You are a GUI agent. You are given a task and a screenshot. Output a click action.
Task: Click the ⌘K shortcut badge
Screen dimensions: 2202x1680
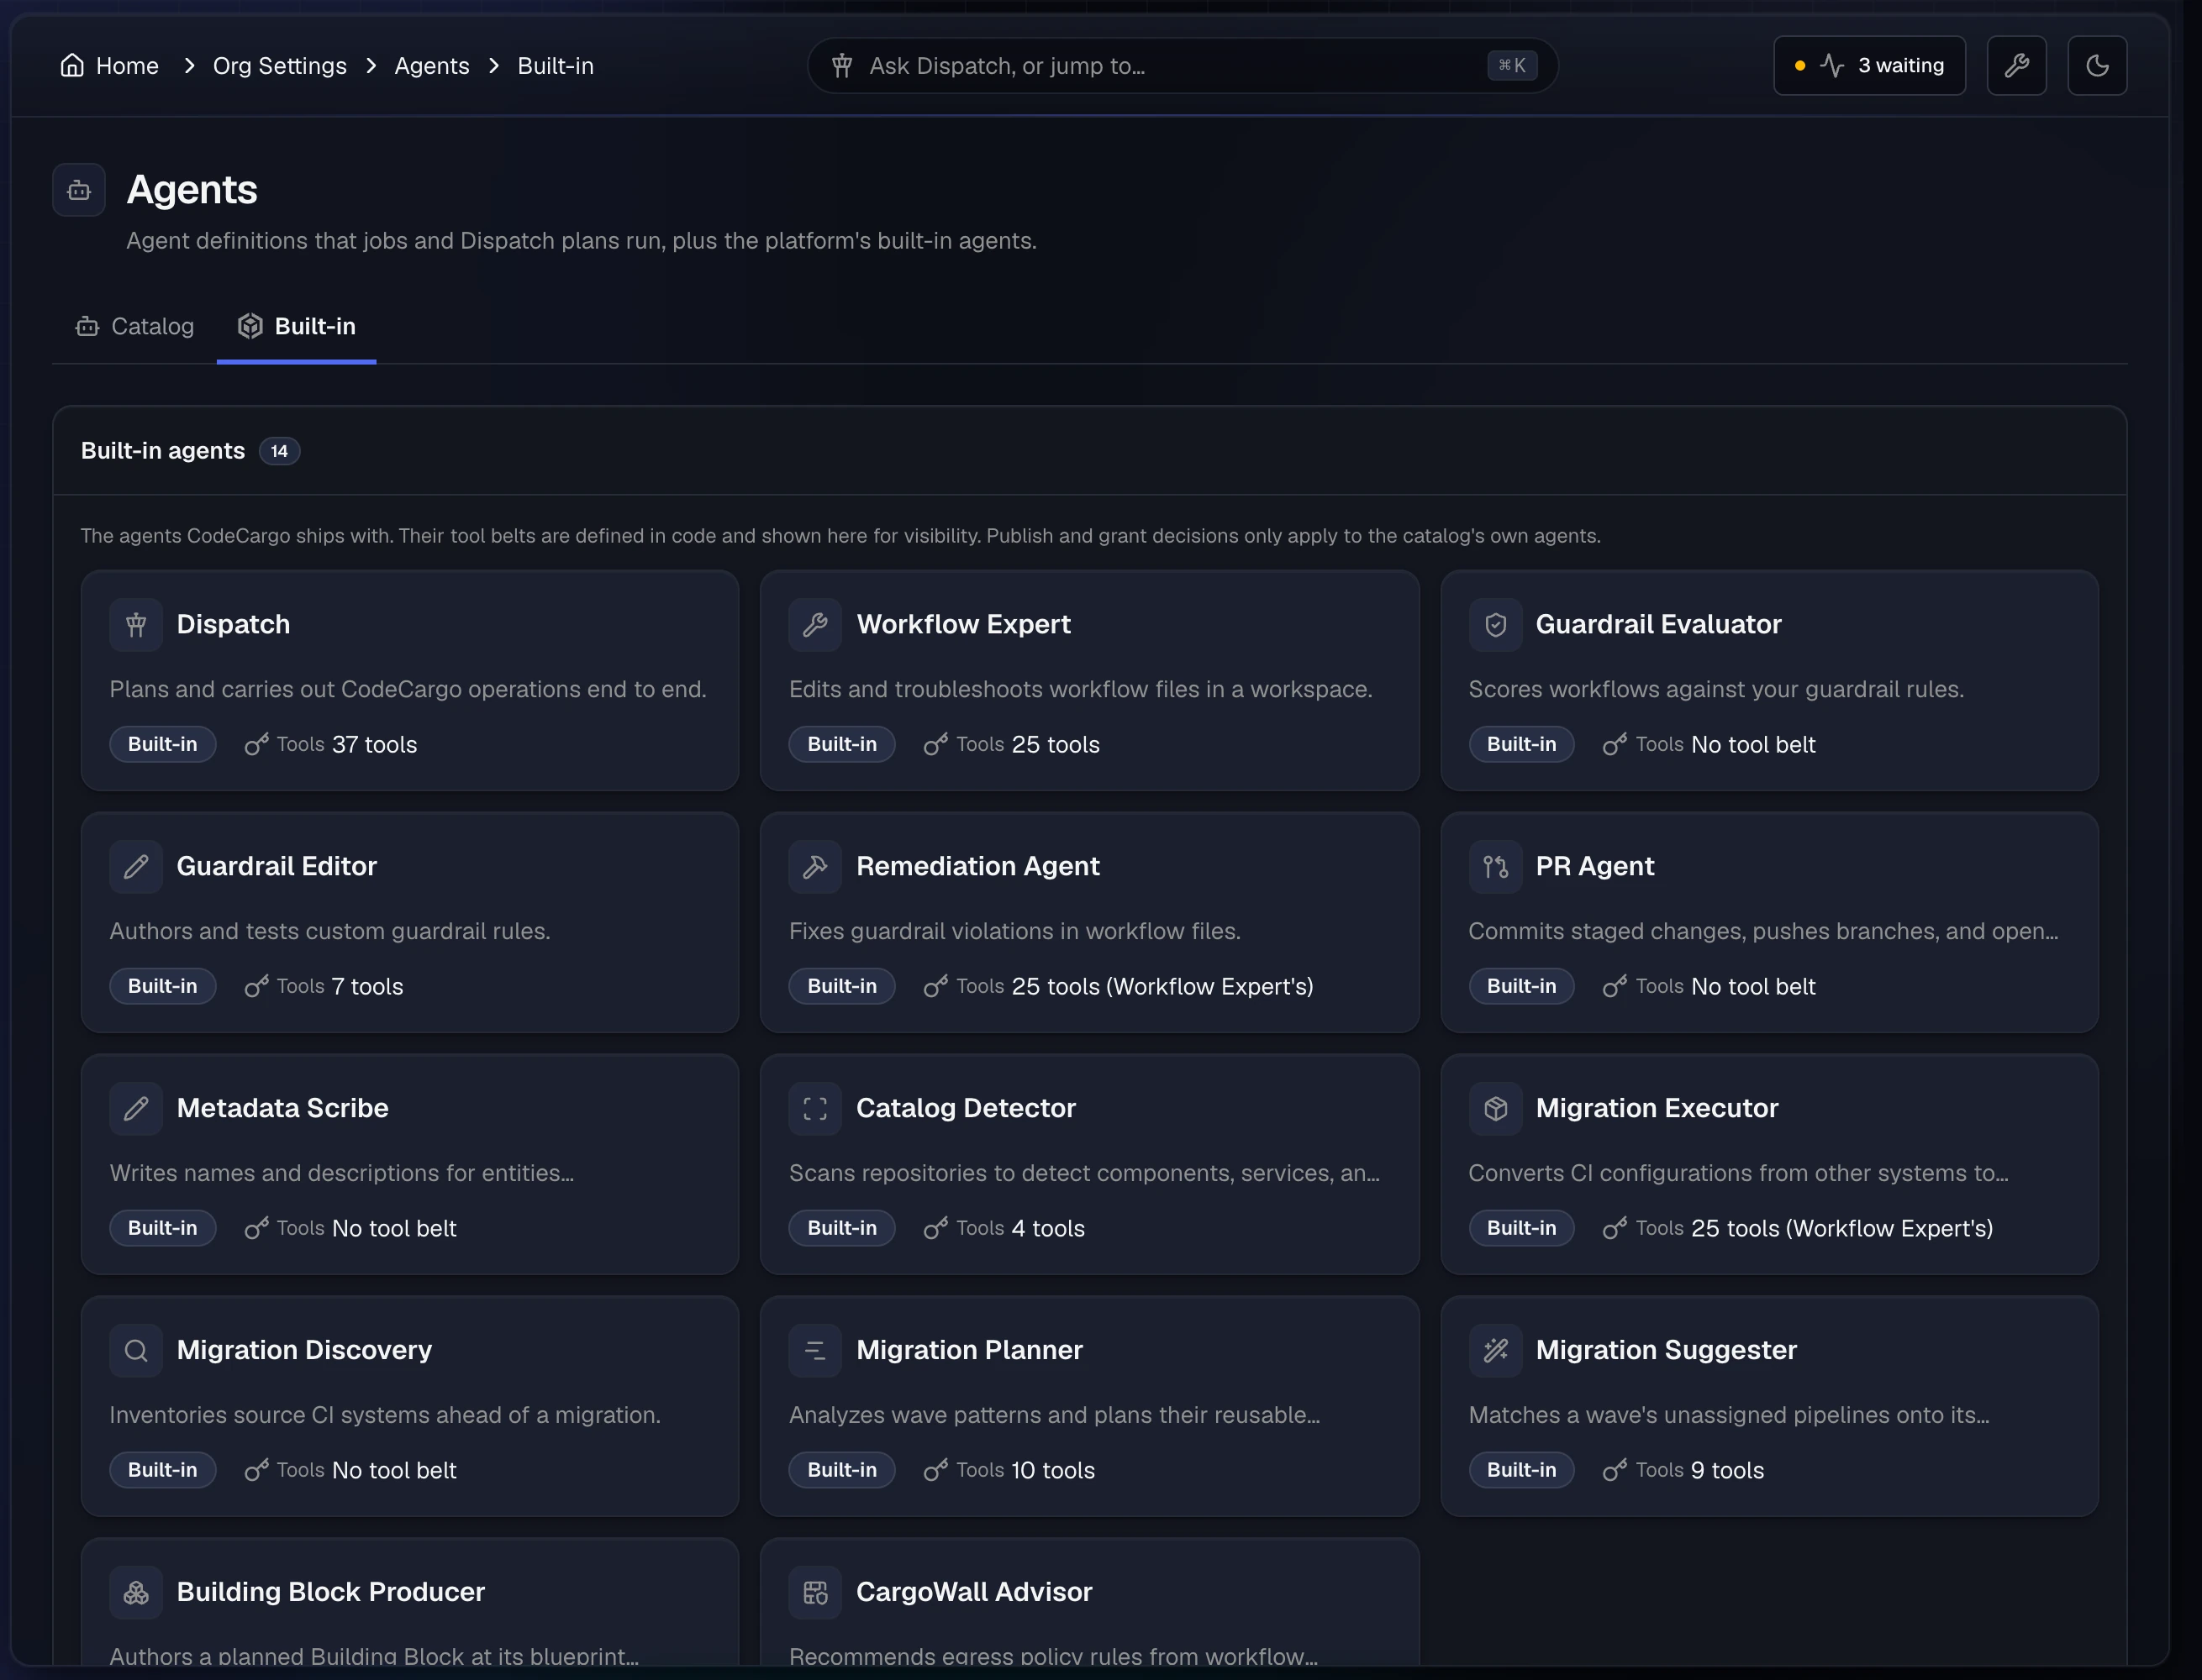[x=1512, y=66]
